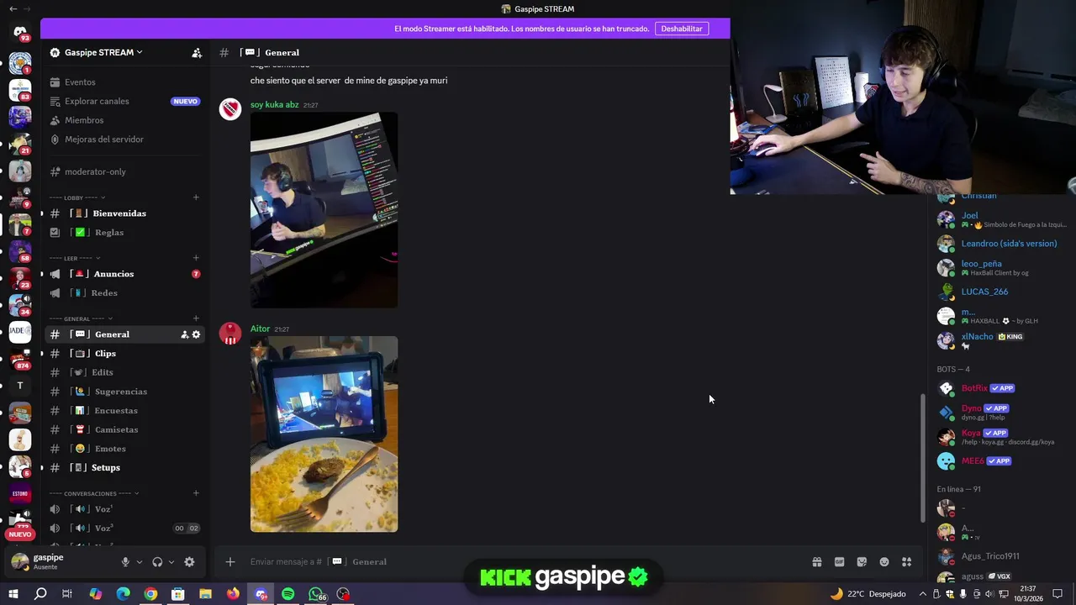Image resolution: width=1076 pixels, height=605 pixels.
Task: Click soy kuka abz's avatar
Action: click(230, 109)
